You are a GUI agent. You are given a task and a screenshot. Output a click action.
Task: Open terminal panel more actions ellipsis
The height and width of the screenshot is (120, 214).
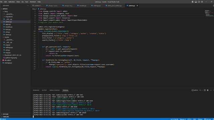211,90
